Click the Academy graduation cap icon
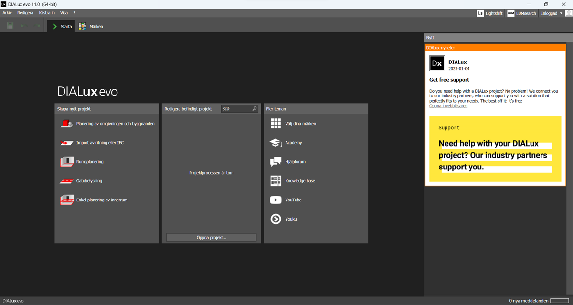Screen dimensions: 573x305 pos(276,143)
